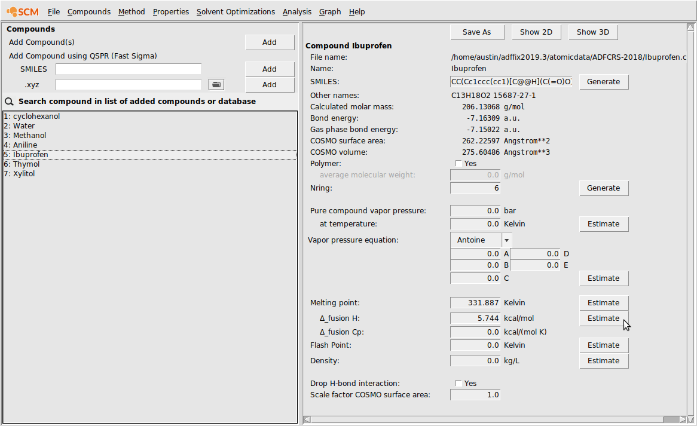Click the horizontal scrollbar of compound panel
Image resolution: width=697 pixels, height=426 pixels.
[x=487, y=419]
